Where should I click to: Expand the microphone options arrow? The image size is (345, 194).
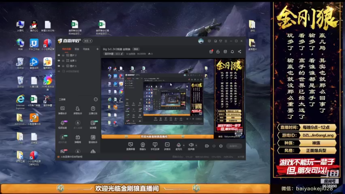184,145
